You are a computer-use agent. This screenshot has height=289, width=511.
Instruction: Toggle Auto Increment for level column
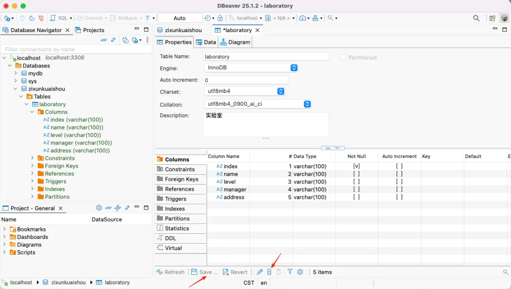(399, 182)
